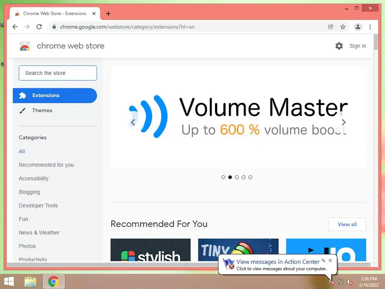Viewport: 385px width, 289px height.
Task: View site info via padlock icon
Action: pos(54,27)
